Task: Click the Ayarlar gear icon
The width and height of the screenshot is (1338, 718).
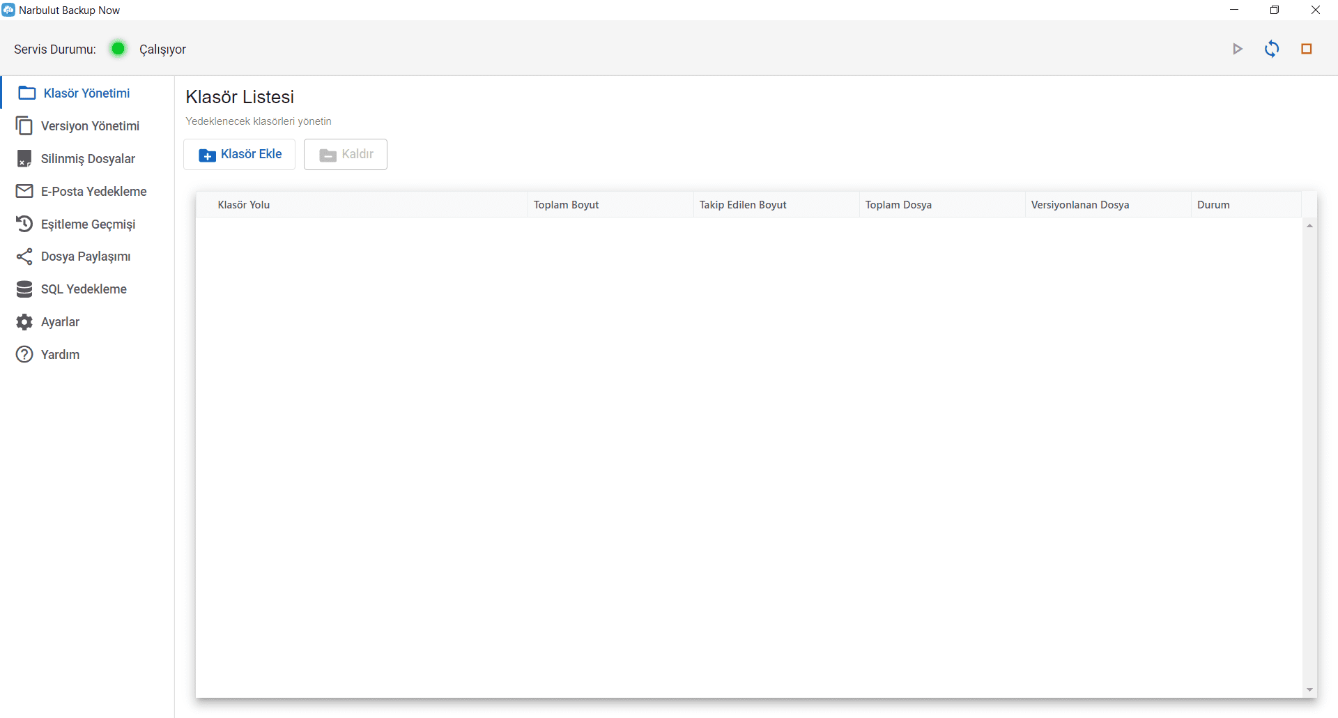Action: point(24,321)
